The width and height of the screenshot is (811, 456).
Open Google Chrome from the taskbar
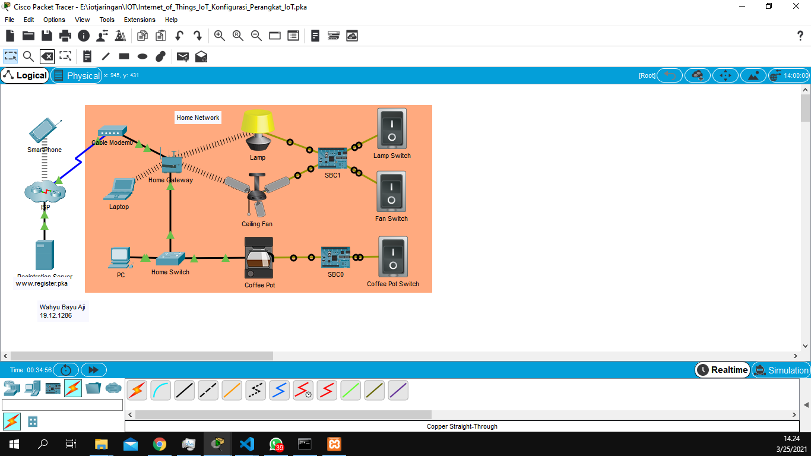[160, 444]
